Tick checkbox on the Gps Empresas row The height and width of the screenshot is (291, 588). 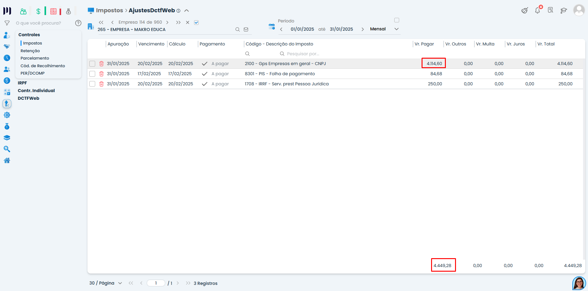[x=92, y=64]
